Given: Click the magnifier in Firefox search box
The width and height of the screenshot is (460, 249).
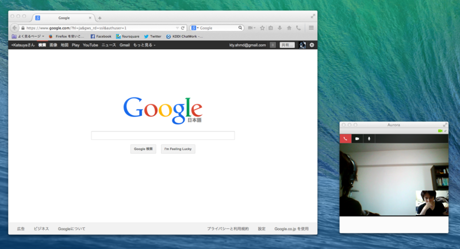Looking at the screenshot, I should point(240,28).
